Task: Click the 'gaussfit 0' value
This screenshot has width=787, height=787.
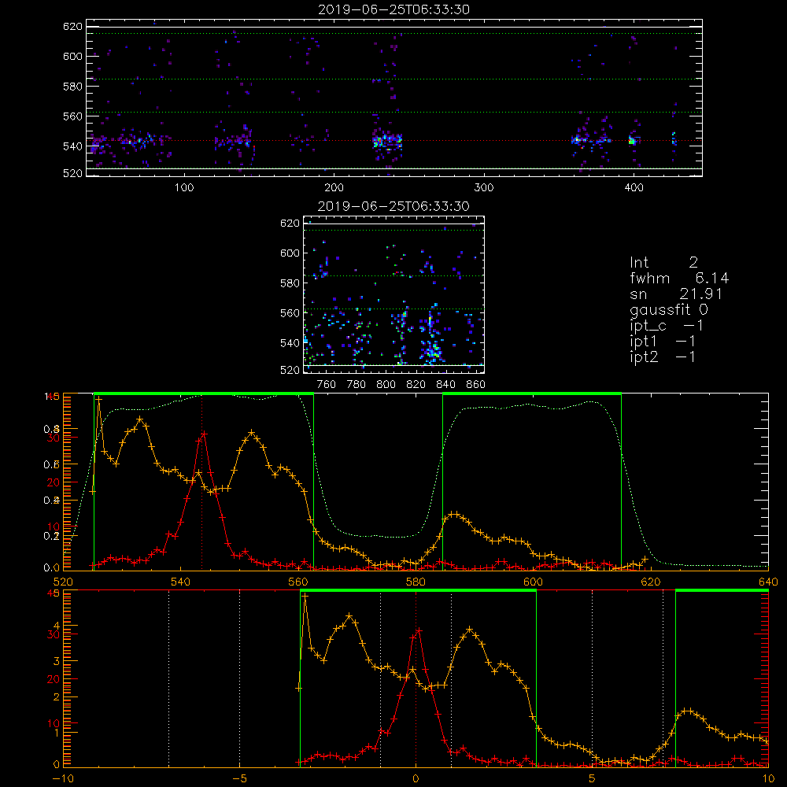Action: point(669,309)
